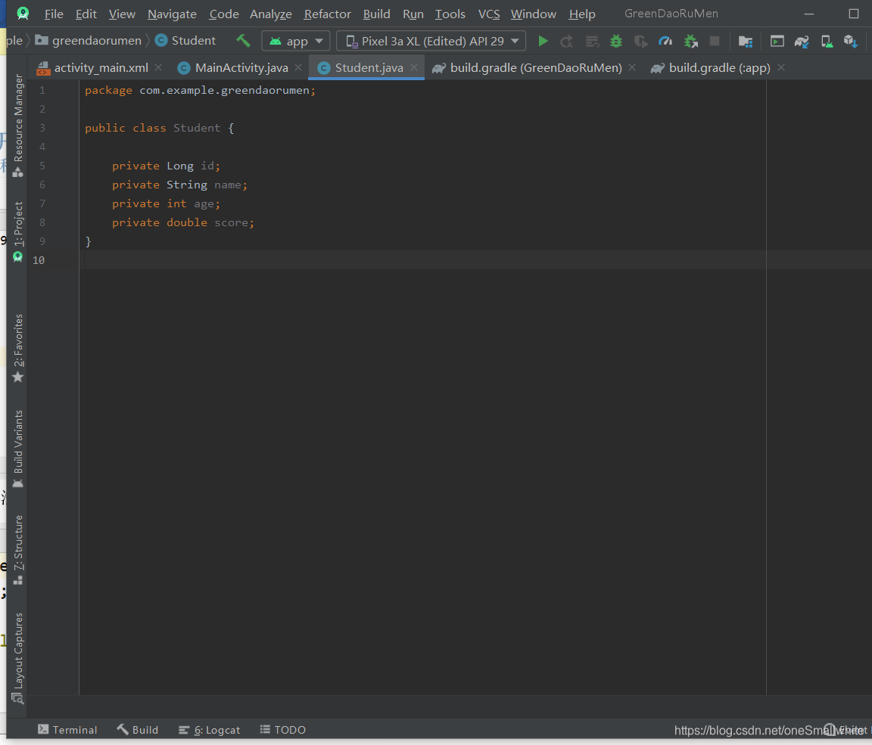
Task: Open app run configuration dropdown
Action: coord(295,41)
